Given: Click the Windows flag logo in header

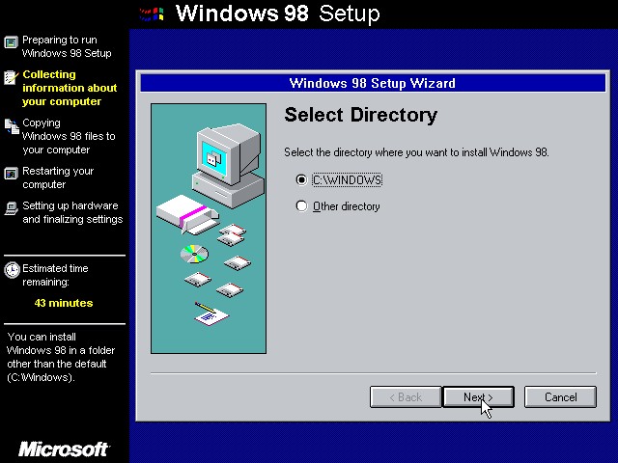Looking at the screenshot, I should [x=152, y=14].
